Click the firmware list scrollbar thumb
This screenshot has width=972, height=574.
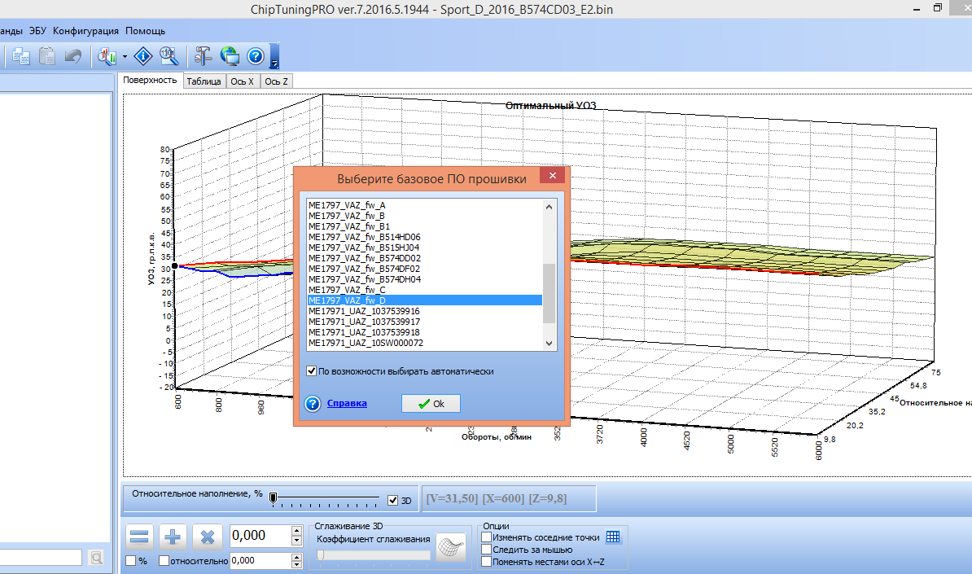point(549,293)
